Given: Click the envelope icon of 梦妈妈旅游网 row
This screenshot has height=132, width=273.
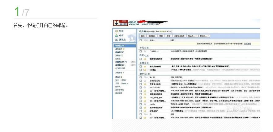Looking at the screenshot, I should pyautogui.click(x=145, y=67).
